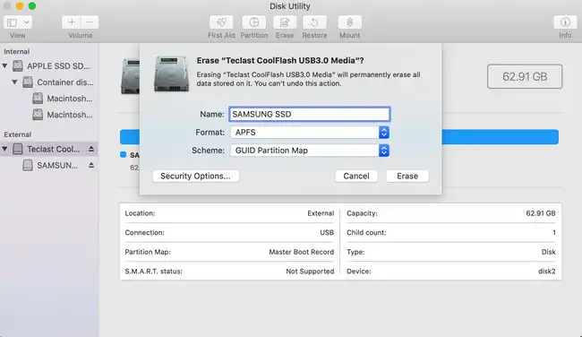Eject the Teclast Cool disk
The image size is (582, 337).
point(91,149)
